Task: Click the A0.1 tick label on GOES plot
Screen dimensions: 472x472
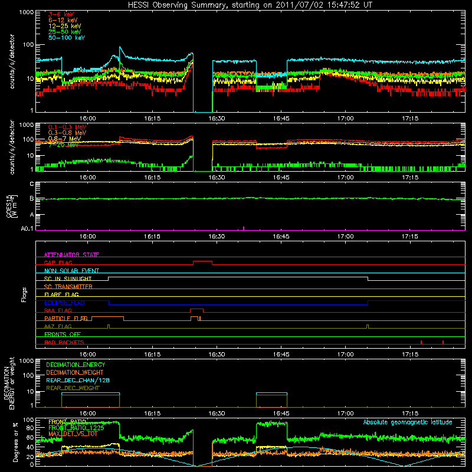Action: 27,228
